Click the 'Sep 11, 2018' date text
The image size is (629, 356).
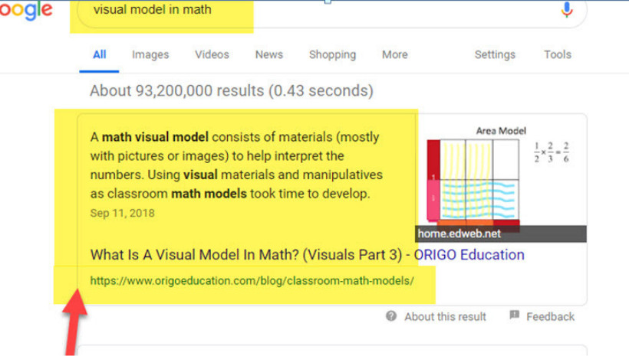point(123,213)
